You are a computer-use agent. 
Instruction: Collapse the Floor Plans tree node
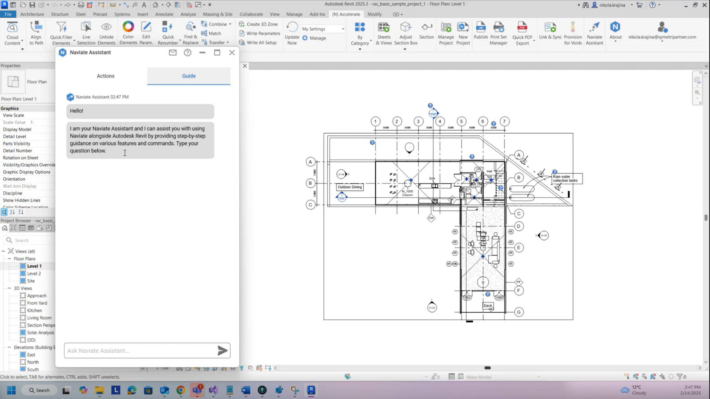pyautogui.click(x=9, y=259)
